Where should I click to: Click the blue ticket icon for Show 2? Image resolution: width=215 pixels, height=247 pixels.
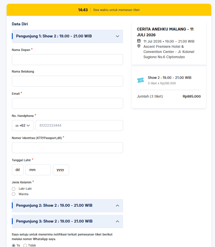pyautogui.click(x=140, y=80)
